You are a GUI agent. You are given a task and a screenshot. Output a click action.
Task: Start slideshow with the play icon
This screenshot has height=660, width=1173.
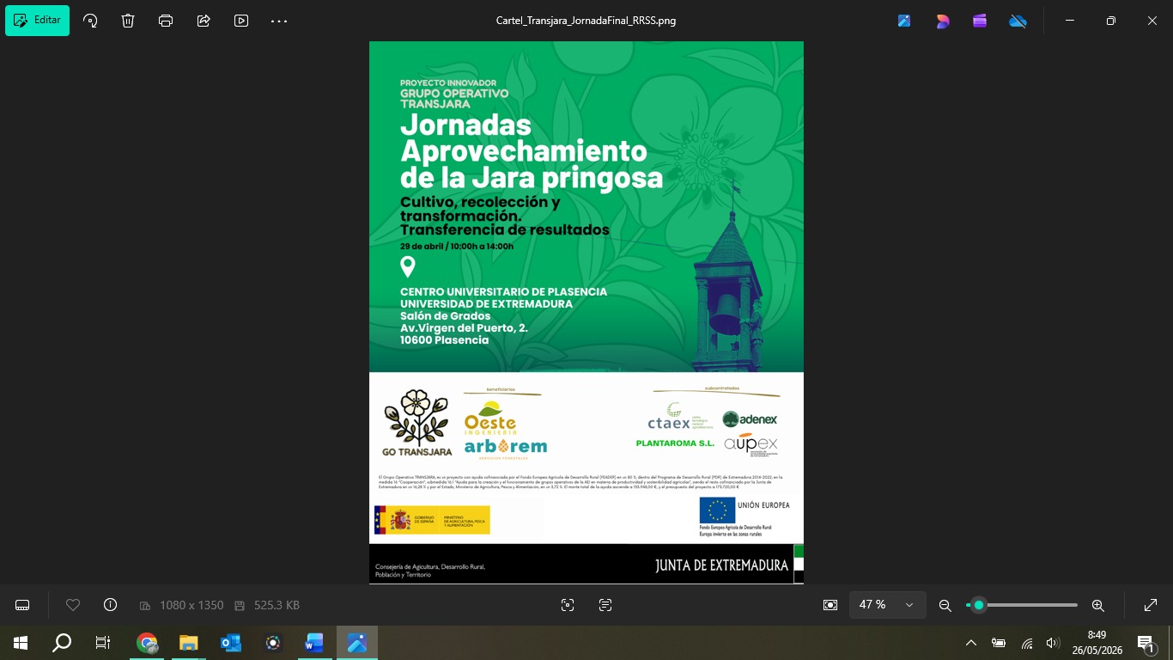click(x=241, y=21)
